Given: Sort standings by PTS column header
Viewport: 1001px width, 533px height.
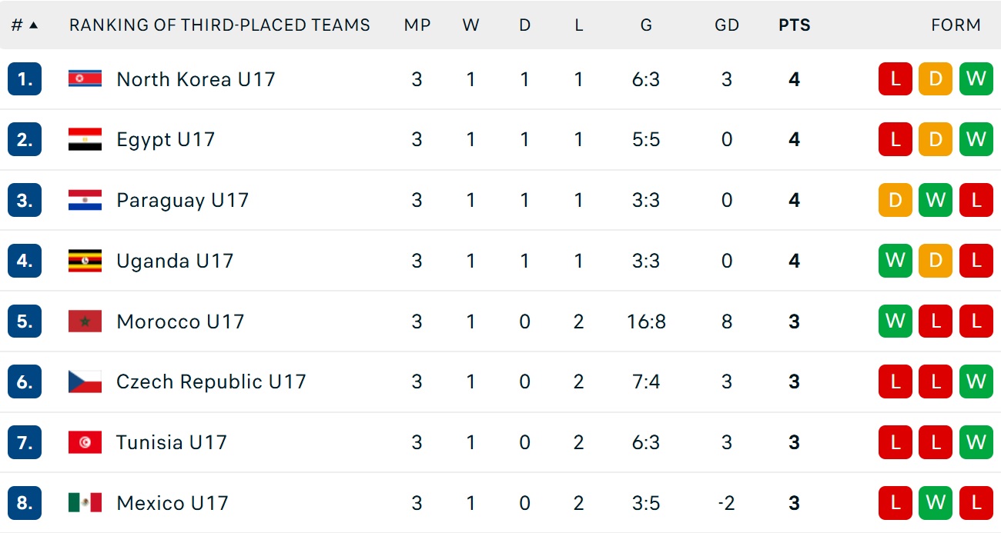Looking at the screenshot, I should click(794, 25).
